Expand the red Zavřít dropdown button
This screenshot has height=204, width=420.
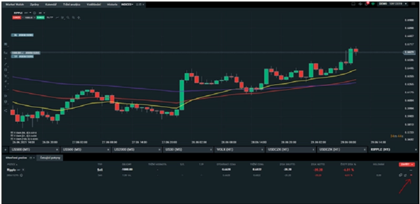coord(406,164)
